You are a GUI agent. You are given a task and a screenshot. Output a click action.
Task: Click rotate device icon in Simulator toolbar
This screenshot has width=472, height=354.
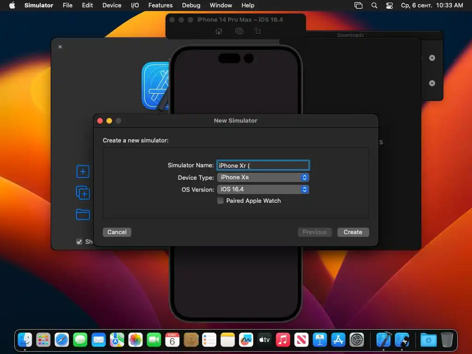(258, 31)
